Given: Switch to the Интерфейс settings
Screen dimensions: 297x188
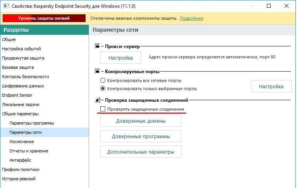Looking at the screenshot, I should coord(21,160).
